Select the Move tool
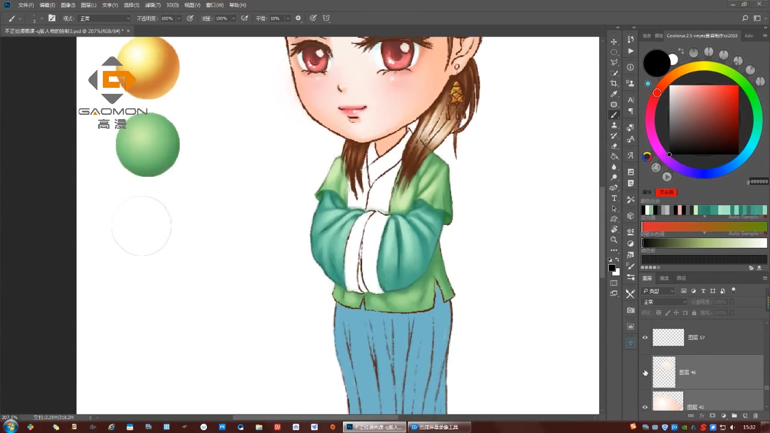 (614, 41)
